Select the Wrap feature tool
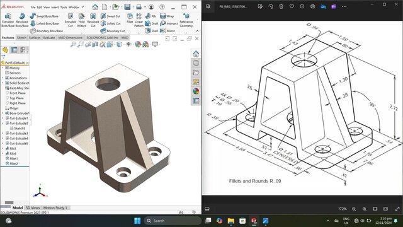Screen dimensions: 403x227 (x=167, y=16)
